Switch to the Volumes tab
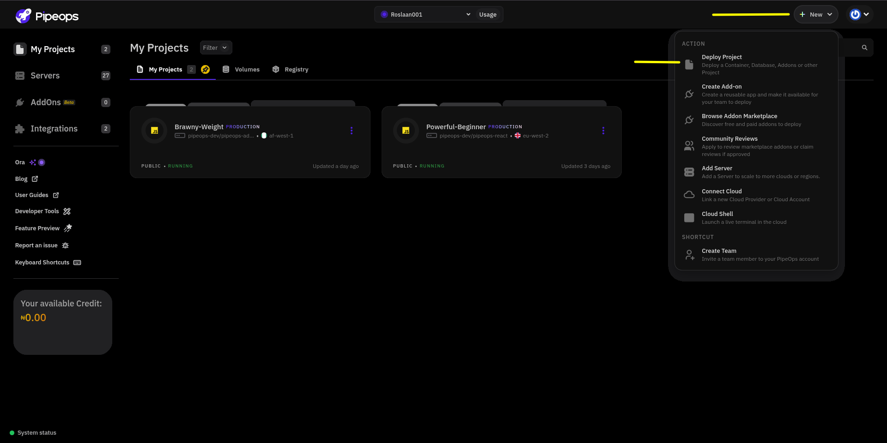This screenshot has height=443, width=887. [x=241, y=70]
